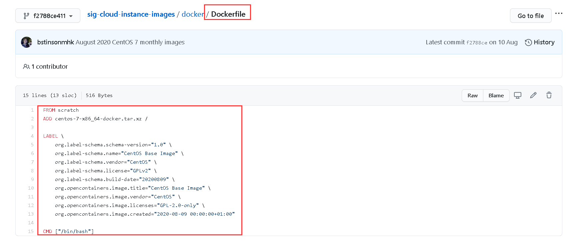Click the image.licenses="GPL-2.0-only" line
Image resolution: width=570 pixels, height=241 pixels.
[x=130, y=205]
